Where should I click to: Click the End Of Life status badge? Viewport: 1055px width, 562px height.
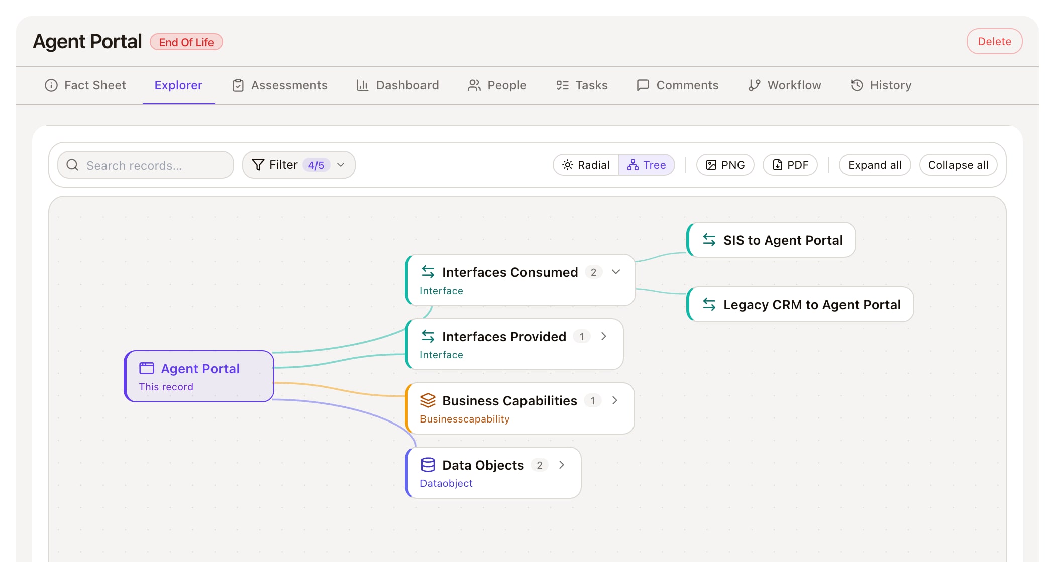[186, 42]
